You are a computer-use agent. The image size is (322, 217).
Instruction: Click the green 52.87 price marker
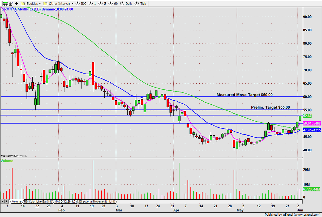[307, 116]
